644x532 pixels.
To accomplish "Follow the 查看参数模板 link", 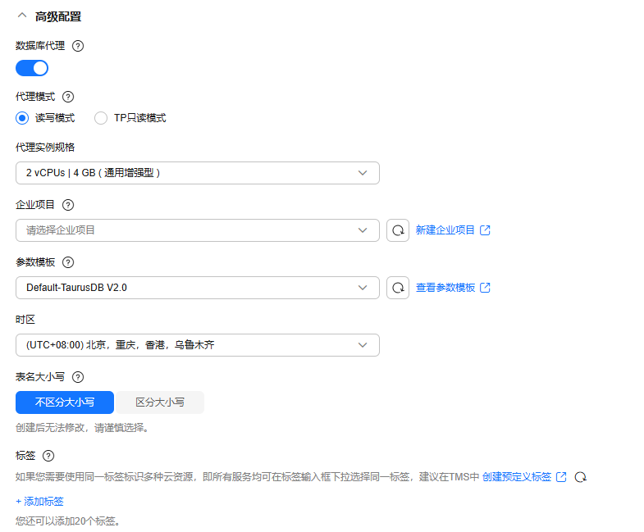I will point(445,288).
